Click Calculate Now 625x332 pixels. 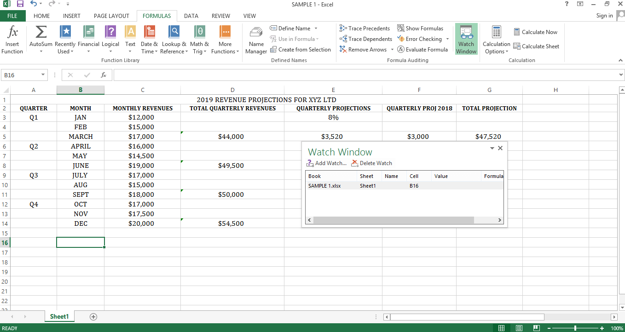[x=536, y=32]
